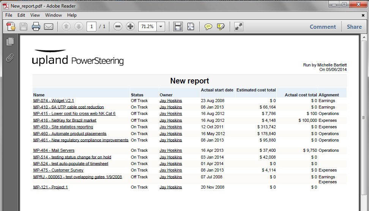The width and height of the screenshot is (369, 211).
Task: Zoom out with the minus button
Action: [118, 26]
